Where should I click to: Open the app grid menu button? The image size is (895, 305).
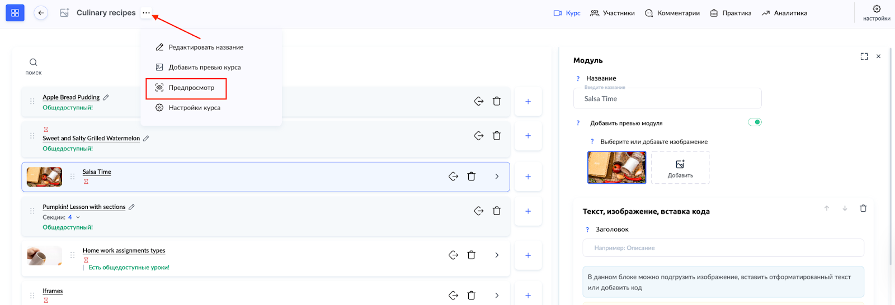15,13
